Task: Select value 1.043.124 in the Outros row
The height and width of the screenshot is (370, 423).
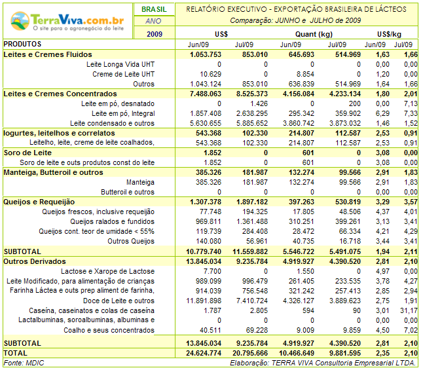Action: [206, 84]
